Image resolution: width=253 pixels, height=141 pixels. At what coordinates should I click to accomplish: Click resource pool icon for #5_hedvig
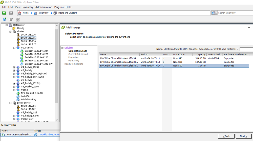[18, 80]
